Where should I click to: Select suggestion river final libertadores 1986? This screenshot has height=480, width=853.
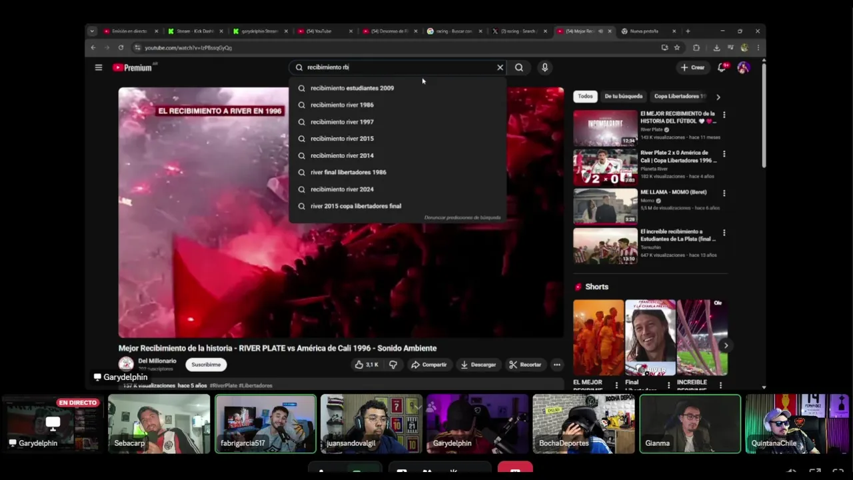(x=397, y=172)
